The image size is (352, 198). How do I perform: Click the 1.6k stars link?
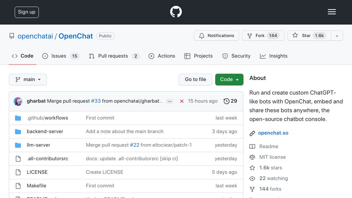[271, 168]
